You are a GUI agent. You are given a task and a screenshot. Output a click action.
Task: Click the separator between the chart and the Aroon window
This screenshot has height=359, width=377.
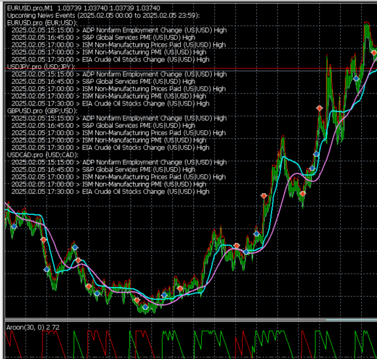click(x=191, y=318)
